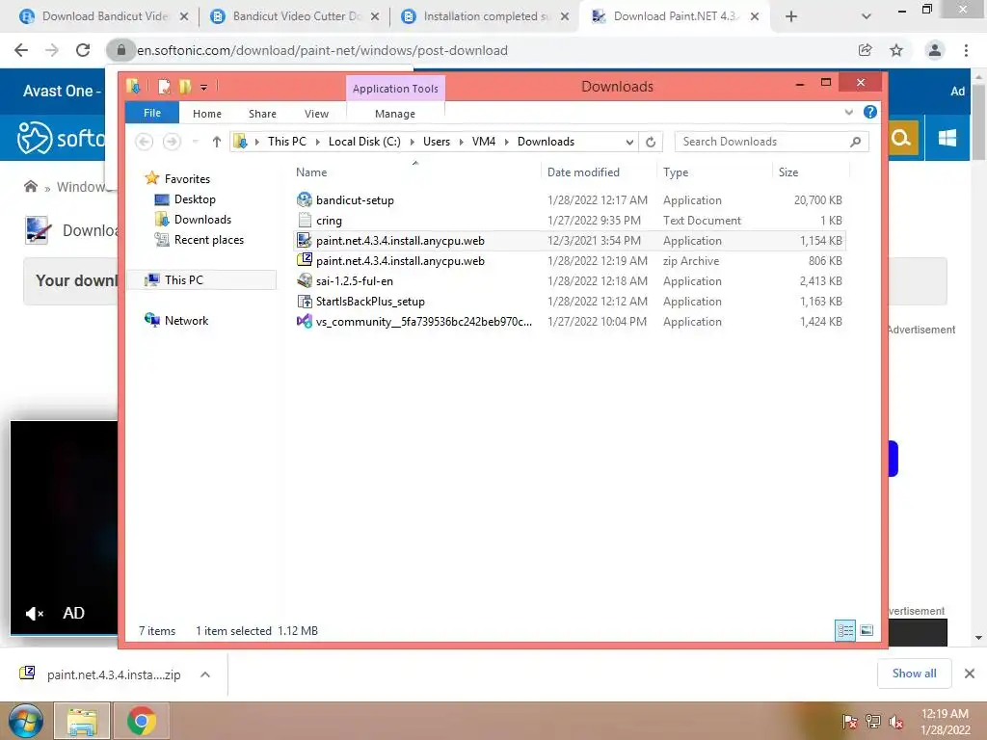The width and height of the screenshot is (987, 740).
Task: Open the View ribbon tab
Action: pos(316,114)
